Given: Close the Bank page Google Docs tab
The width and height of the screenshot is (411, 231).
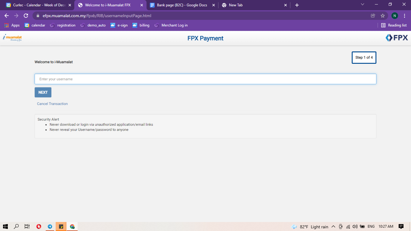Looking at the screenshot, I should tap(214, 5).
